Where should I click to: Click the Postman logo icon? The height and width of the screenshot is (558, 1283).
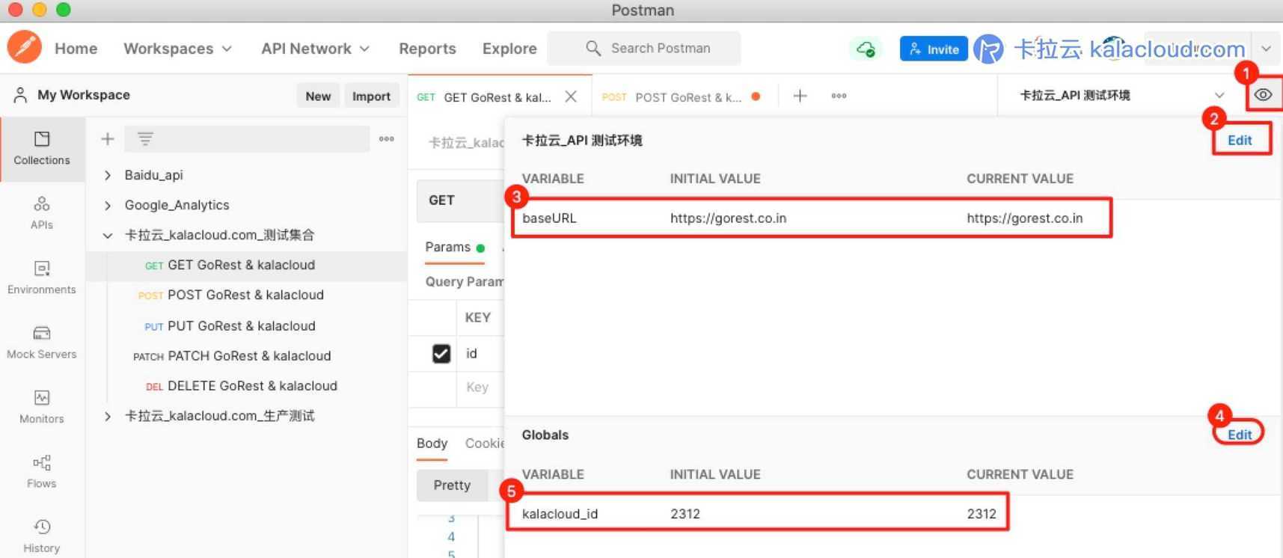point(25,47)
